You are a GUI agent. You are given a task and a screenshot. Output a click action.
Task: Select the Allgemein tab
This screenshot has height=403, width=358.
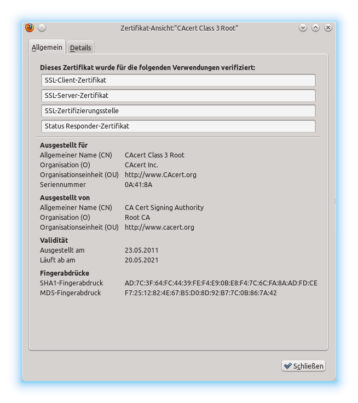[47, 47]
